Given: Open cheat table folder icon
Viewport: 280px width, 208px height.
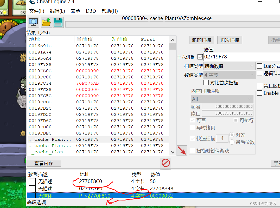Looking at the screenshot, I should pyautogui.click(x=46, y=22).
